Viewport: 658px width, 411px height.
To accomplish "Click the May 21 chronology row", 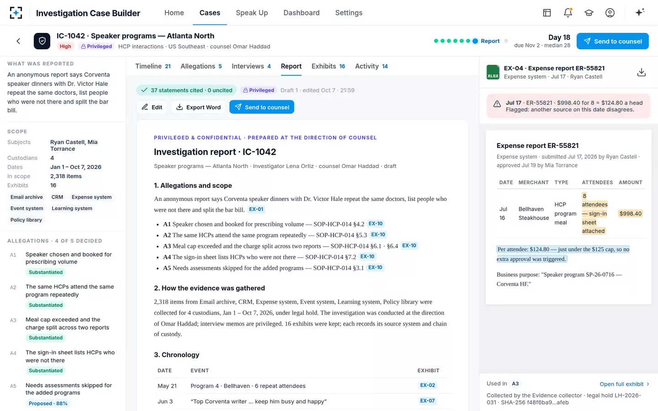I will click(x=302, y=386).
